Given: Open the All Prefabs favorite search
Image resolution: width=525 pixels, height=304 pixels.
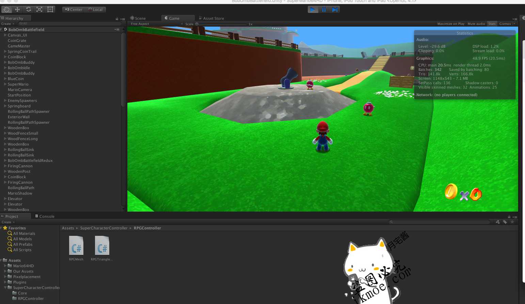Looking at the screenshot, I should [x=20, y=244].
